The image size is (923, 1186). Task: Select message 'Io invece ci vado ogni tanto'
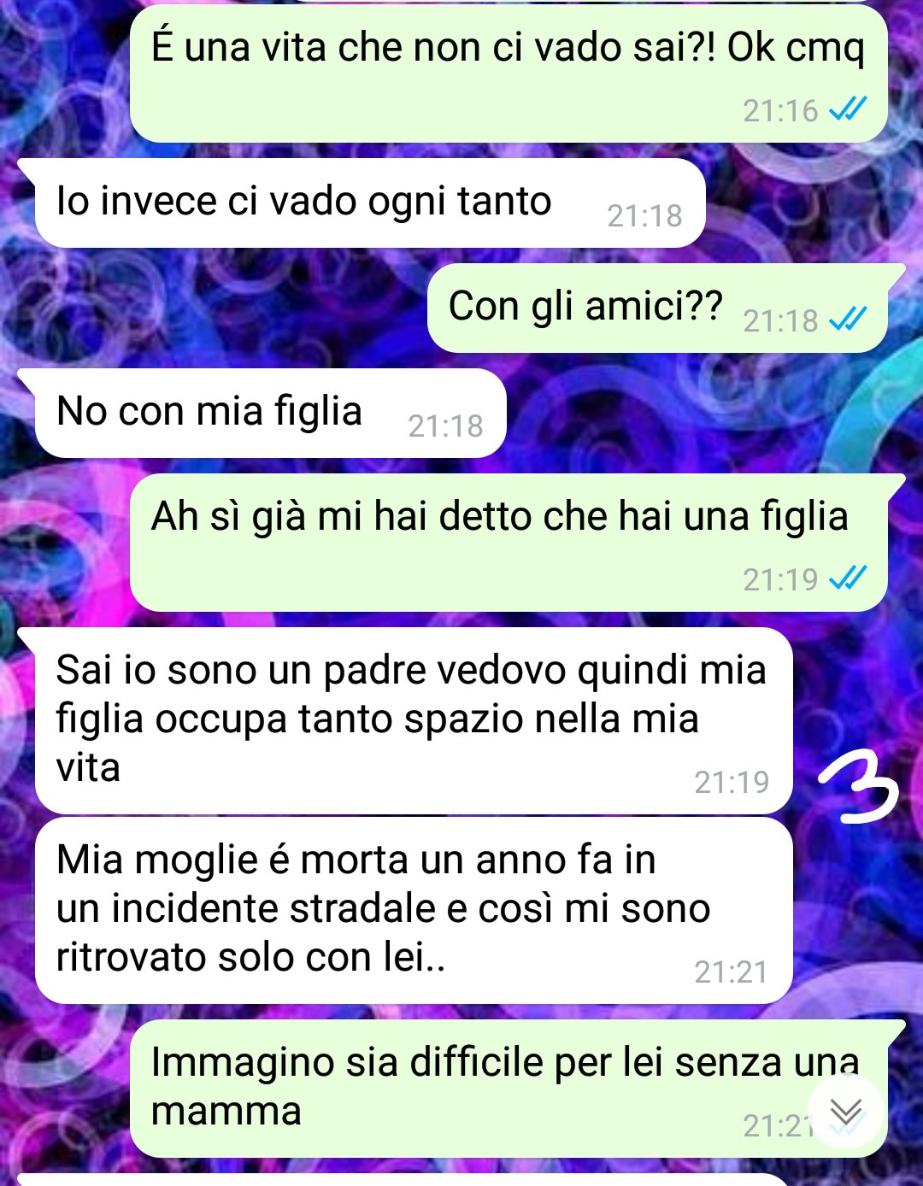369,203
